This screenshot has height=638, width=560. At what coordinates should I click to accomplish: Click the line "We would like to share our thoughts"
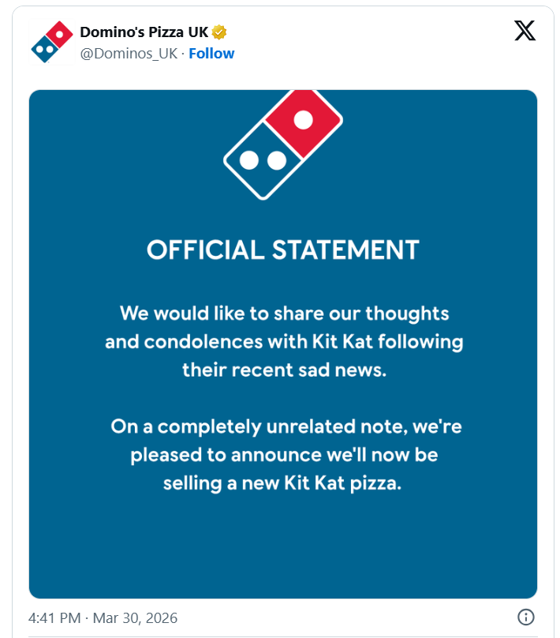(x=284, y=313)
